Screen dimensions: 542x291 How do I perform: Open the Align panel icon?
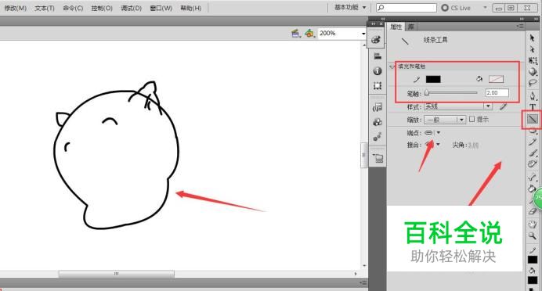377,56
